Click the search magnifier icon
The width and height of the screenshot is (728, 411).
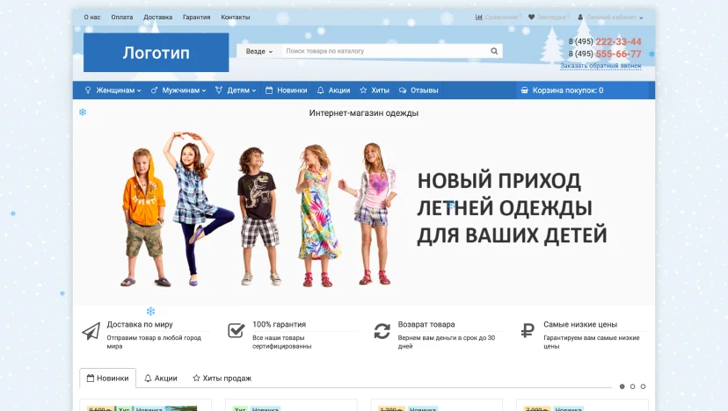point(494,51)
